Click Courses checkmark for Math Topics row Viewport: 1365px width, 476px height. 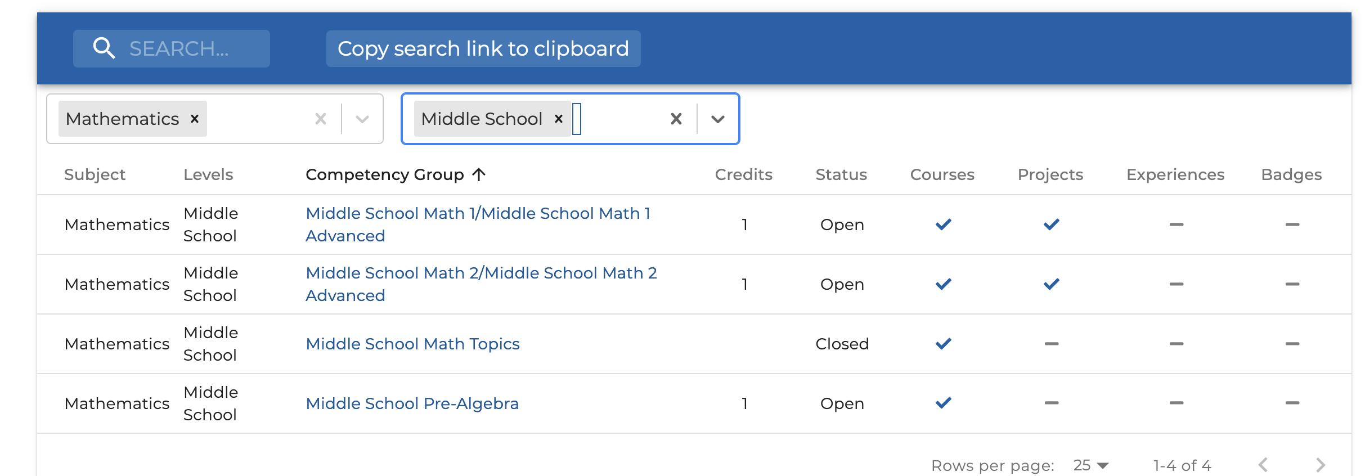click(x=943, y=343)
